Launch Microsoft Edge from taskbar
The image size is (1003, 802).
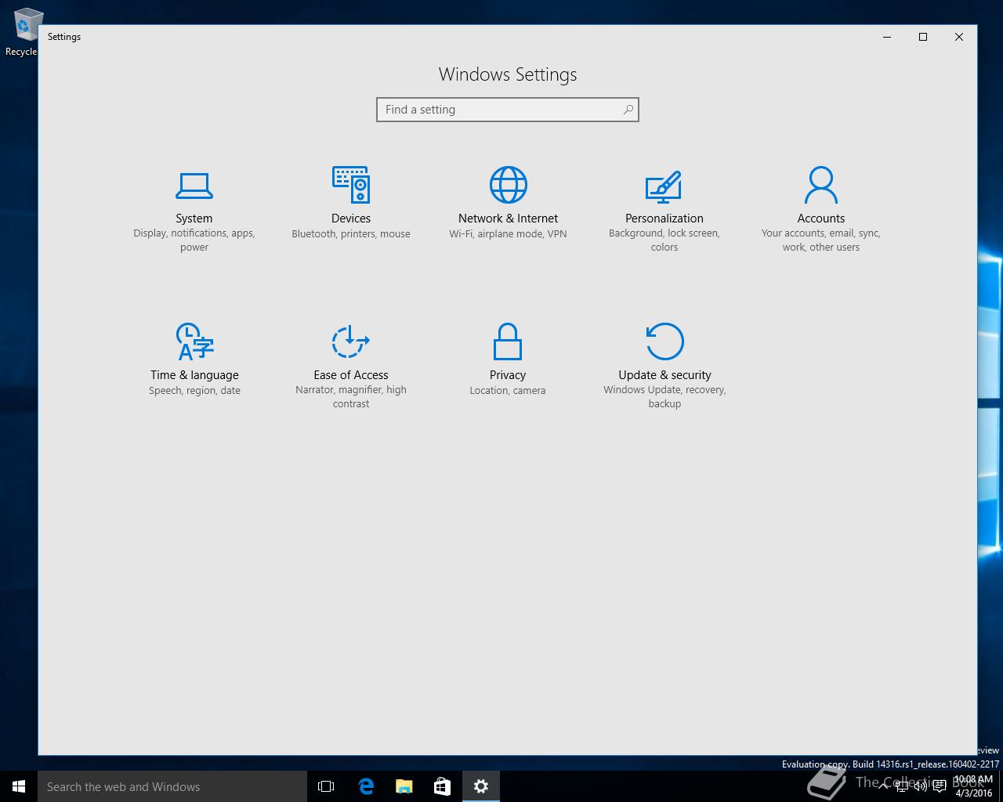pos(366,786)
